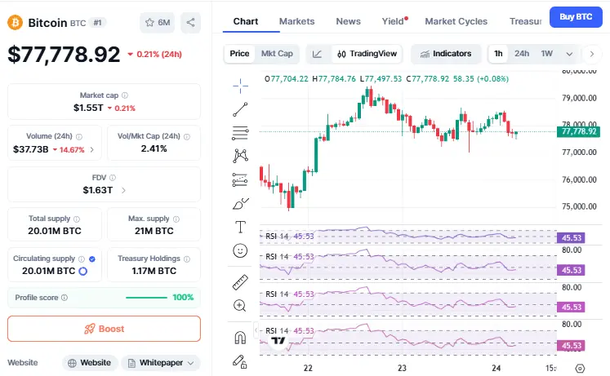610x376 pixels.
Task: Click Total supply info icon
Action: (x=77, y=219)
